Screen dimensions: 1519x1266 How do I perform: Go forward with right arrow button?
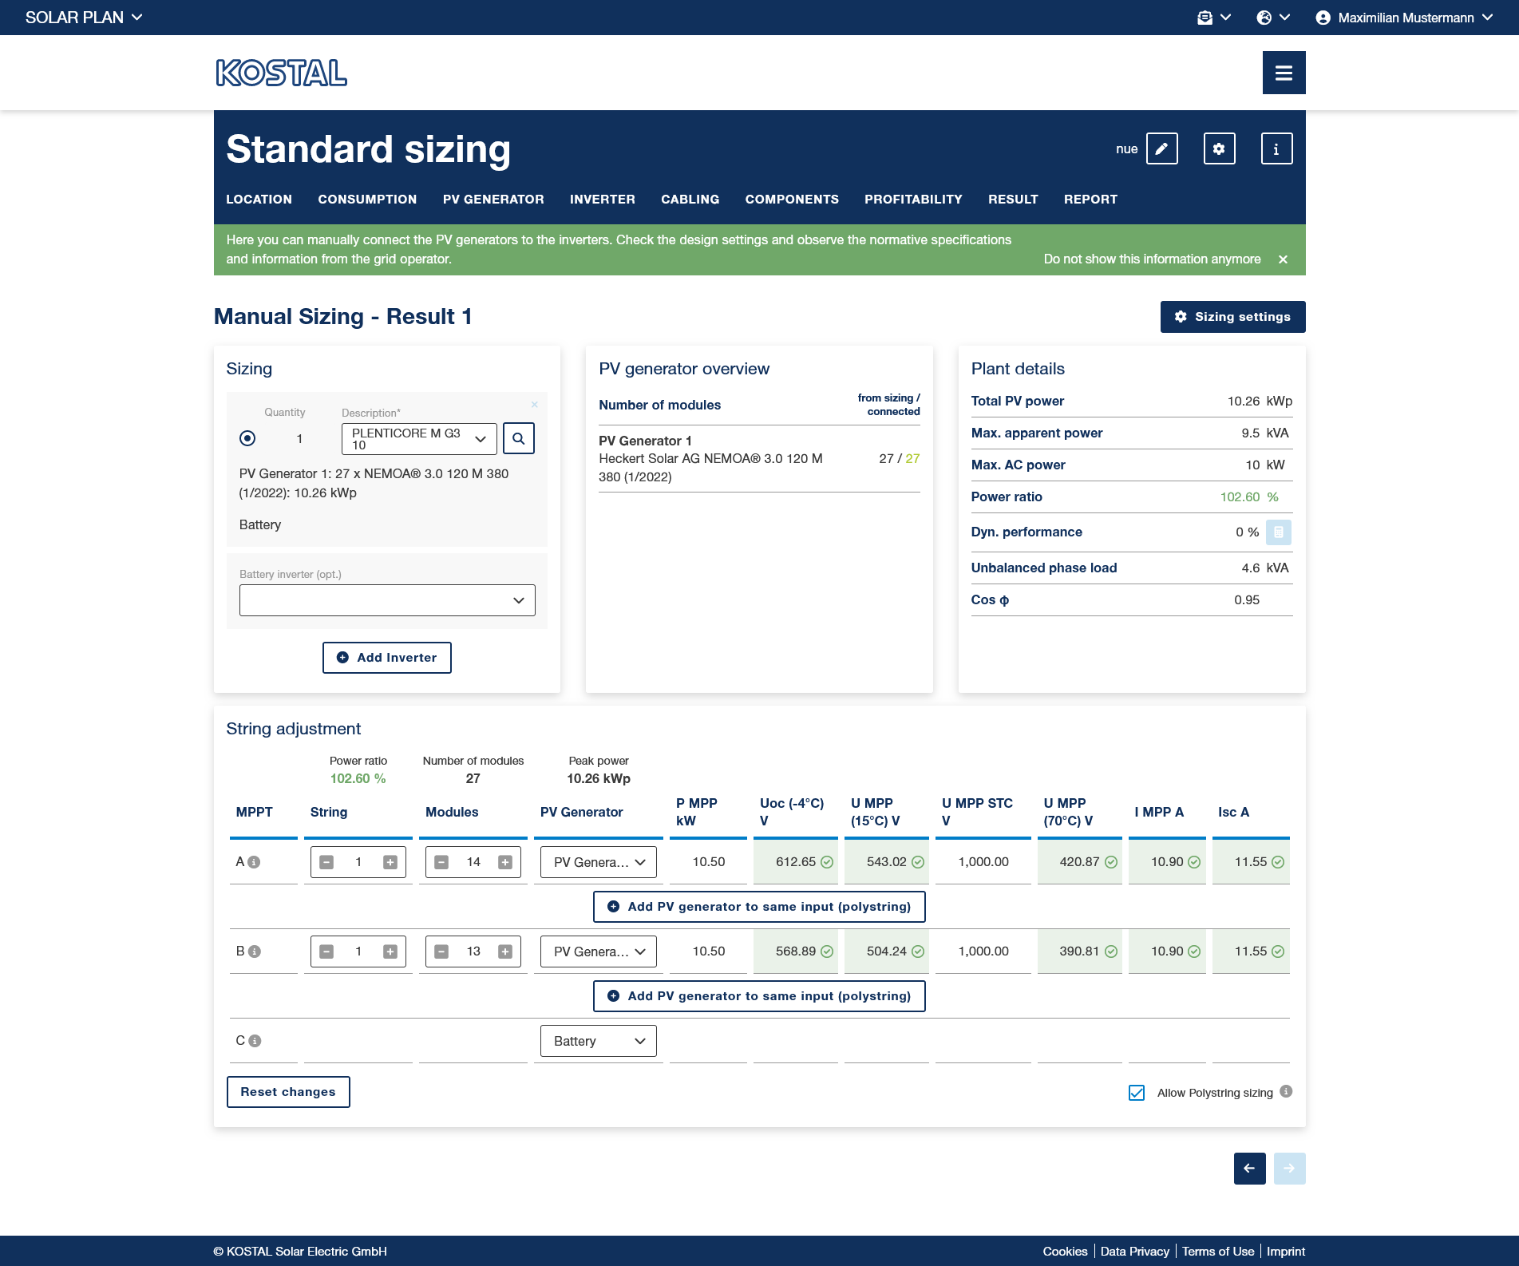tap(1289, 1169)
